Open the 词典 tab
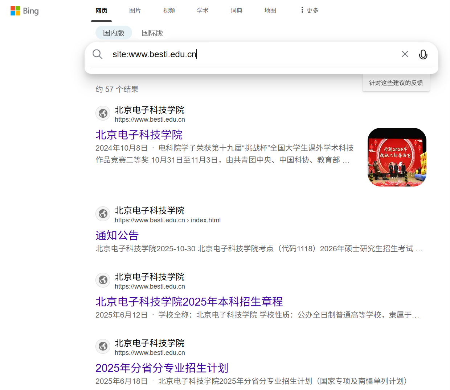 [236, 11]
